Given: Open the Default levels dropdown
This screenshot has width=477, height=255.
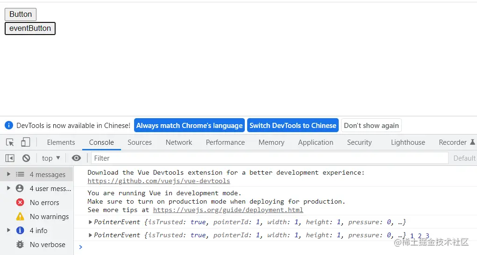Looking at the screenshot, I should click(464, 158).
